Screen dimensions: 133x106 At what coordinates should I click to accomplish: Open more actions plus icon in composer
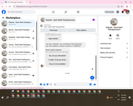click(41, 84)
